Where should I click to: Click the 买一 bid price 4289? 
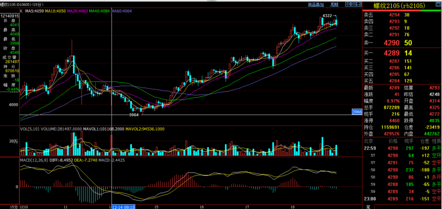391,53
